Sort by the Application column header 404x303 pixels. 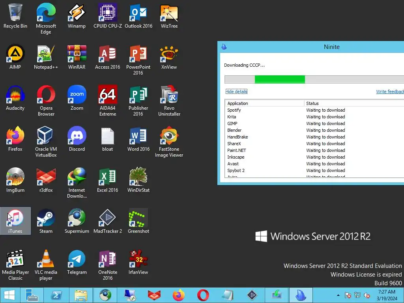[264, 103]
